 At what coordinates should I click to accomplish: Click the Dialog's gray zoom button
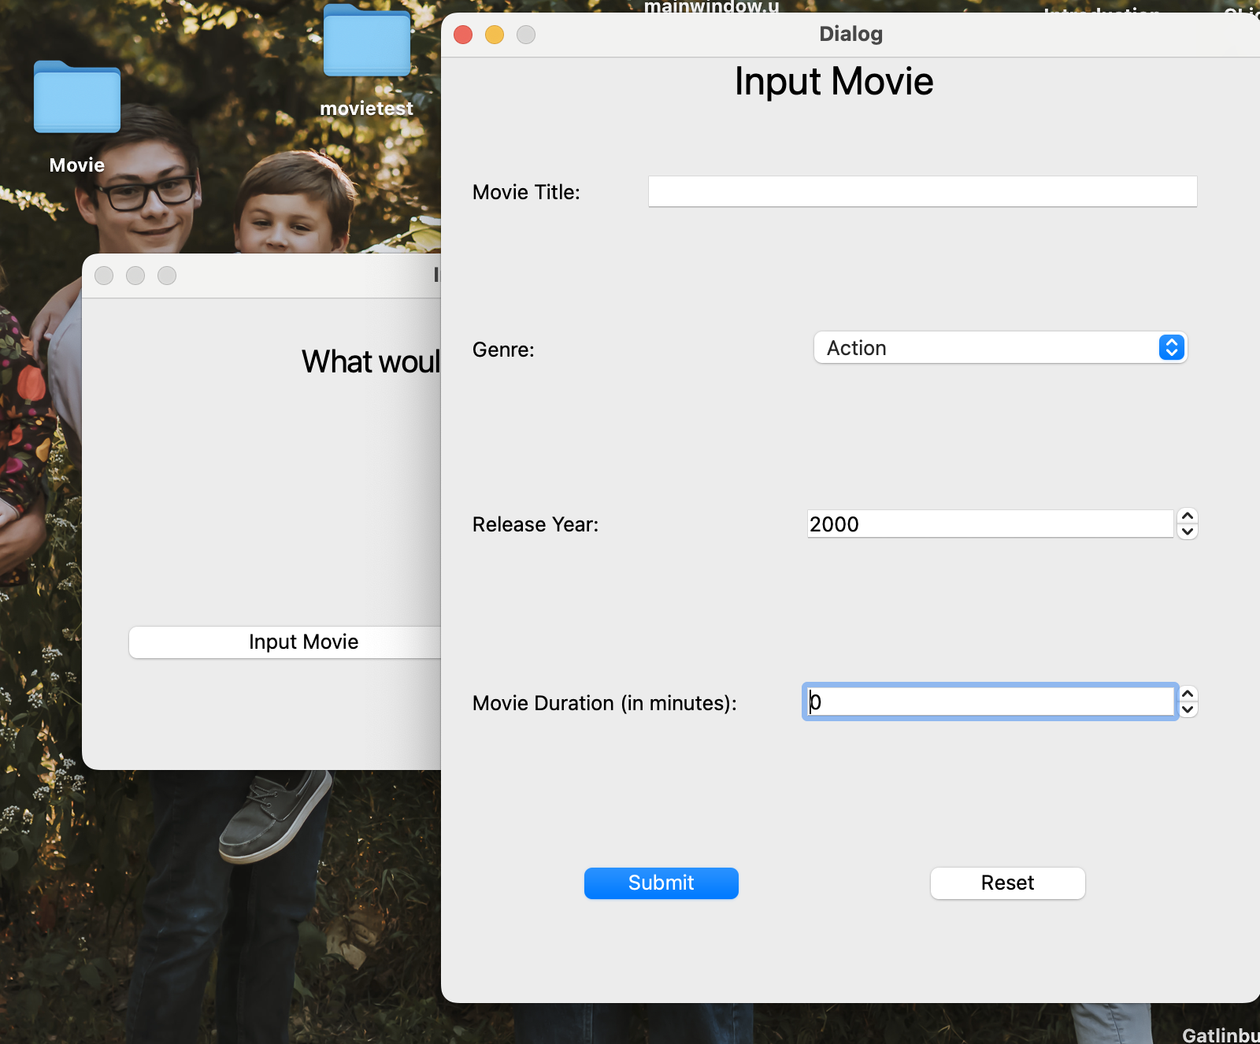coord(526,35)
